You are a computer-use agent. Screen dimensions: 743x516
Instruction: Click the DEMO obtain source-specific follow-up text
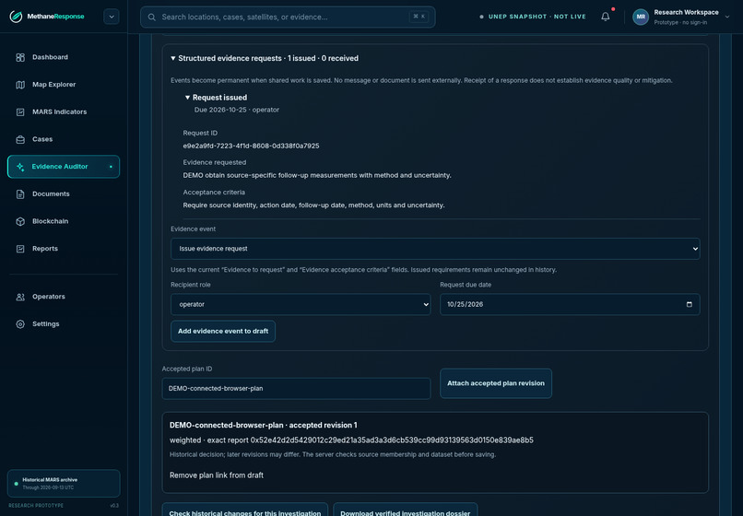[317, 175]
